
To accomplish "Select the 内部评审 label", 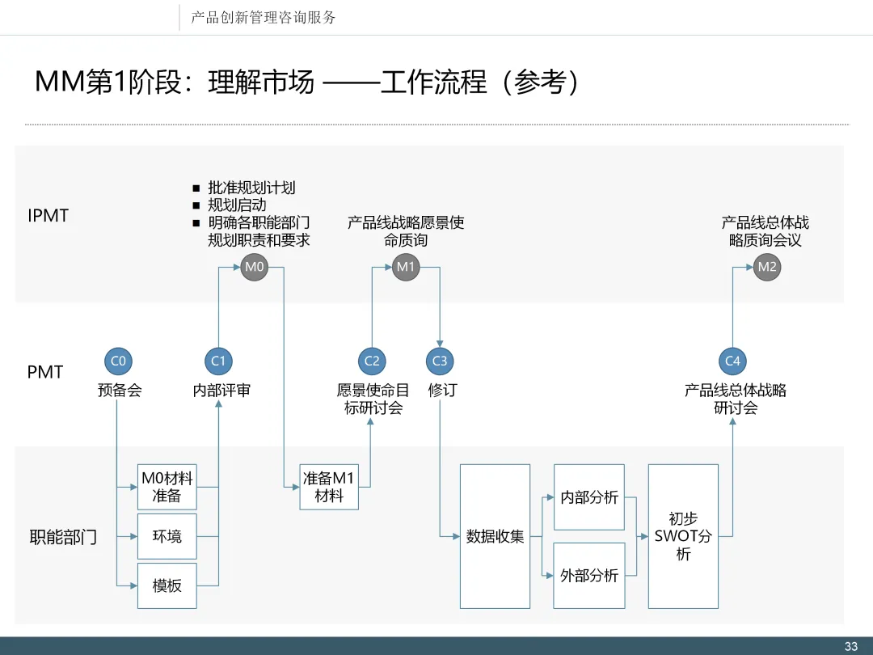I will pyautogui.click(x=221, y=390).
